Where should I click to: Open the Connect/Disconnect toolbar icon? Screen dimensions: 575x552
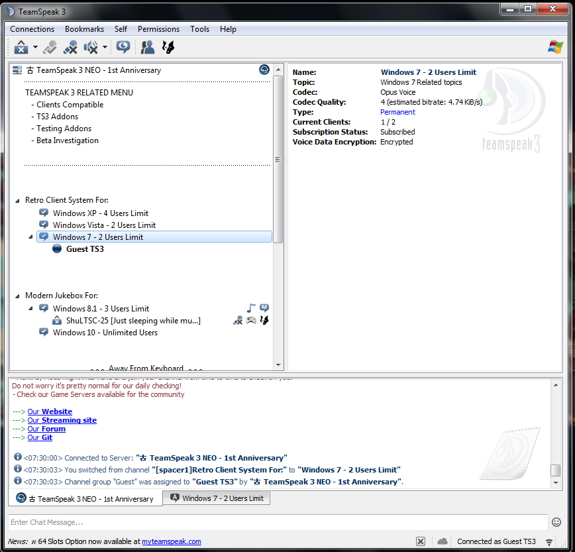21,47
